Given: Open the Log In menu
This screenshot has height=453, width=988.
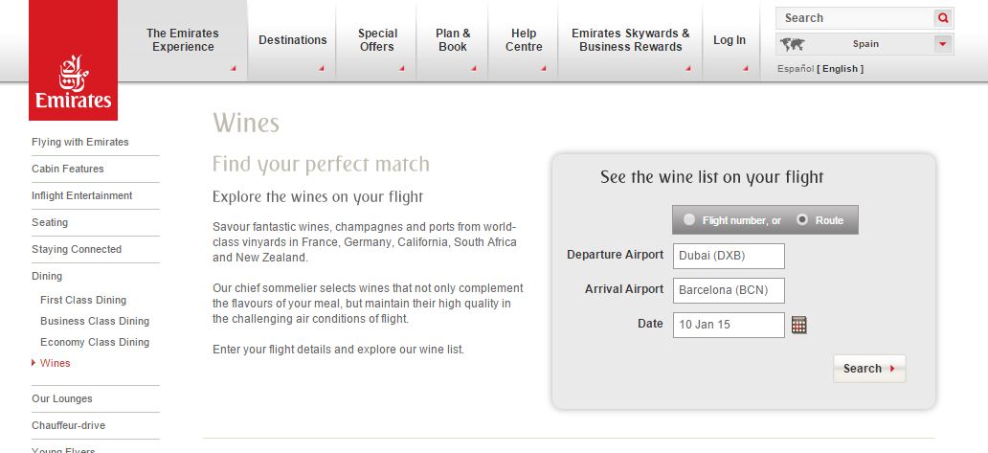Looking at the screenshot, I should pyautogui.click(x=730, y=39).
